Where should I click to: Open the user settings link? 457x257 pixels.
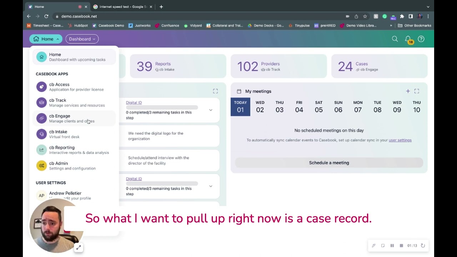point(400,140)
